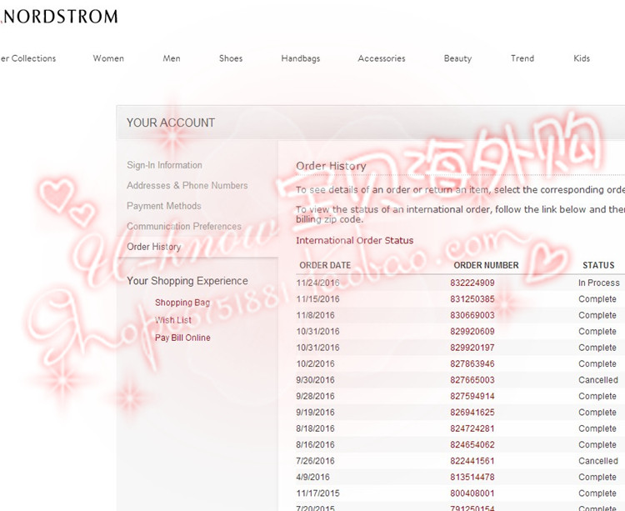Open order number 800408001
This screenshot has height=511, width=625.
pyautogui.click(x=472, y=493)
